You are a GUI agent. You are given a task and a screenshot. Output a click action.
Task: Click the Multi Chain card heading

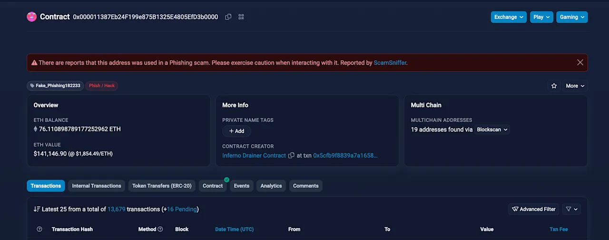(x=426, y=105)
